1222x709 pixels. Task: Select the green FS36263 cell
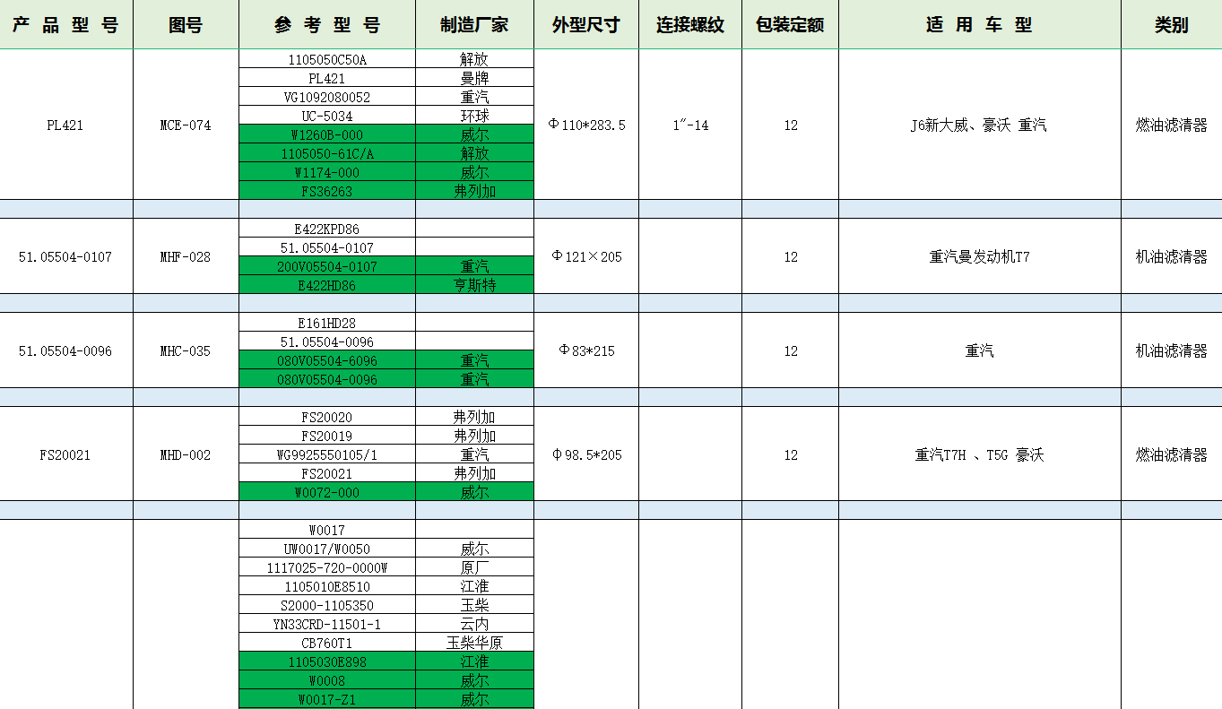[x=326, y=191]
